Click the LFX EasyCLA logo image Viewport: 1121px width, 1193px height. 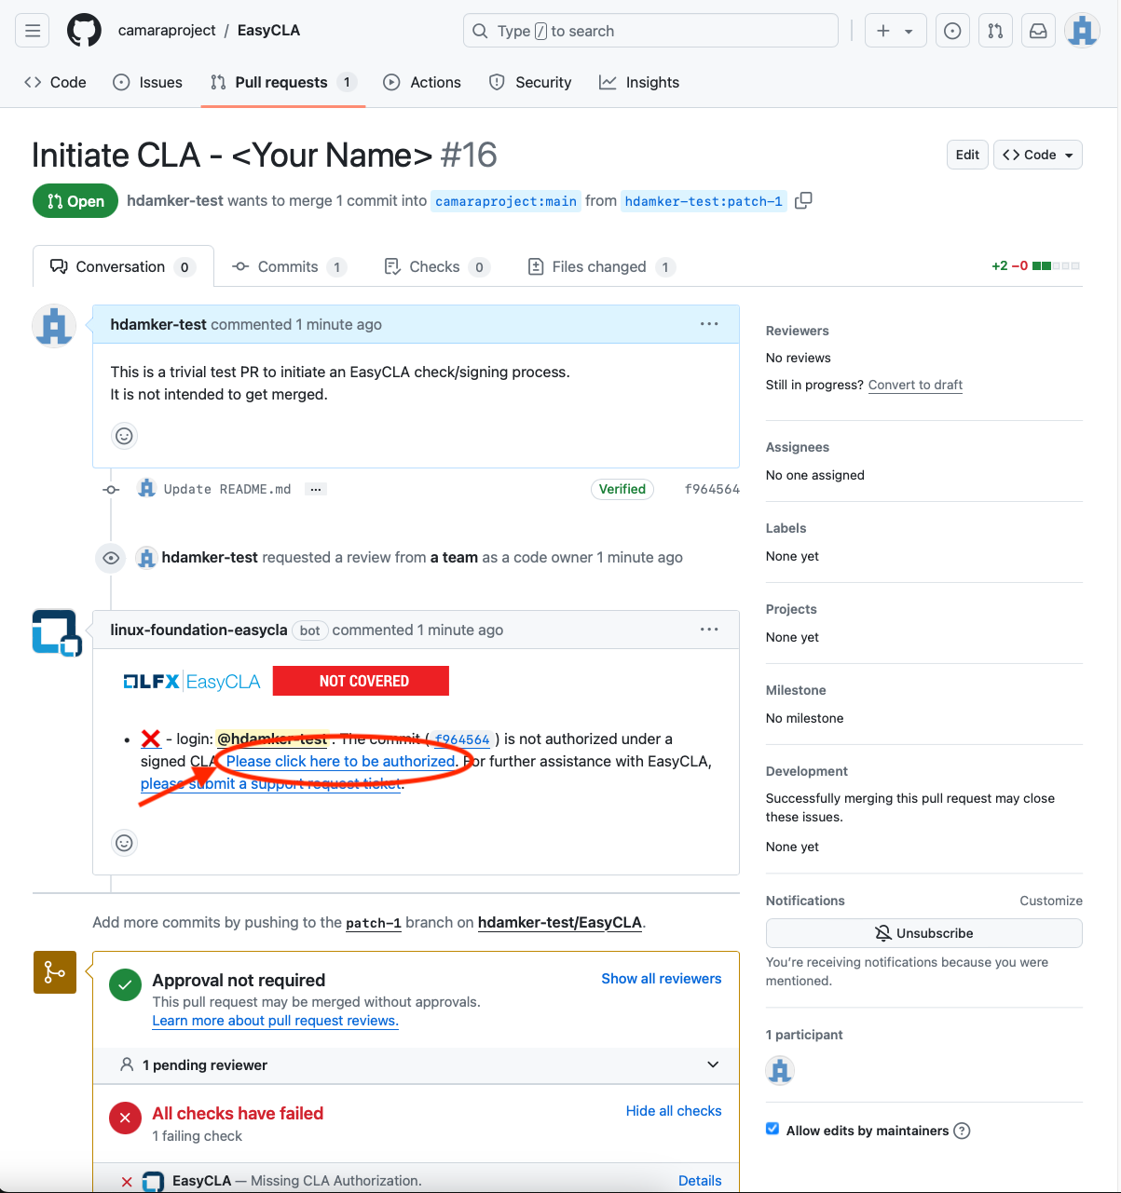192,681
